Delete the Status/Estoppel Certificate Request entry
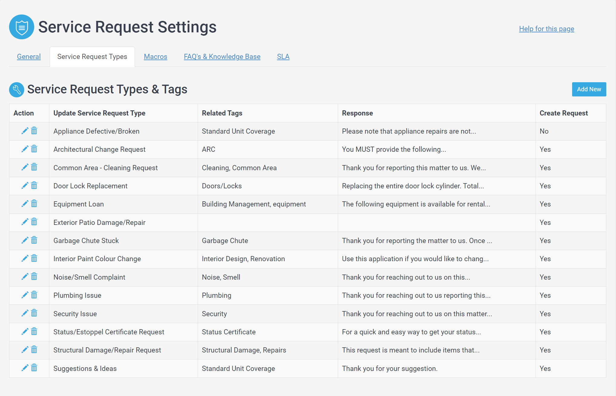The width and height of the screenshot is (616, 396). click(x=34, y=332)
